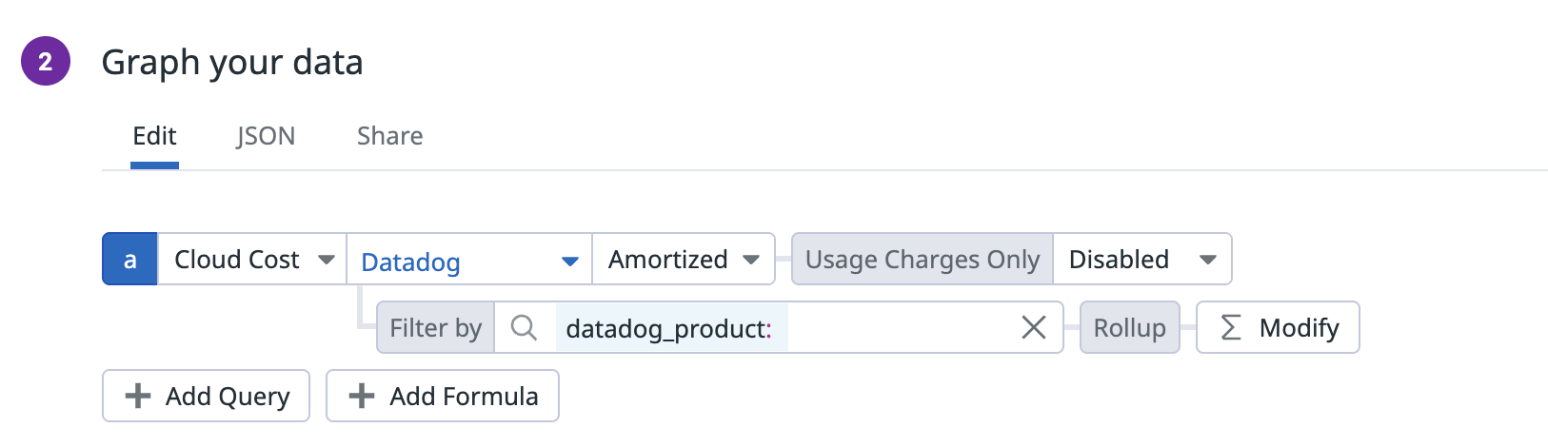Click the Modify text label
Viewport: 1548px width, 447px height.
(1299, 327)
